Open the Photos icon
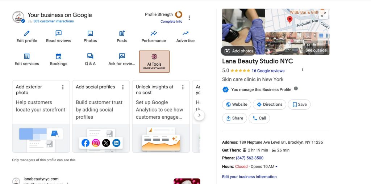This screenshot has width=371, height=184. tap(90, 34)
